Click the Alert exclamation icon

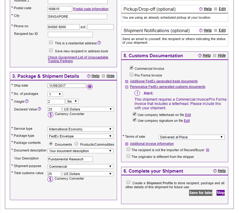click(x=137, y=93)
